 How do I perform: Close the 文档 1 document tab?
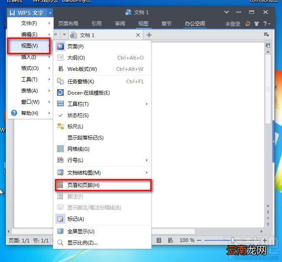coord(138,35)
